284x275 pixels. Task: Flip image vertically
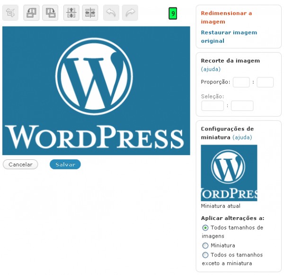point(71,13)
